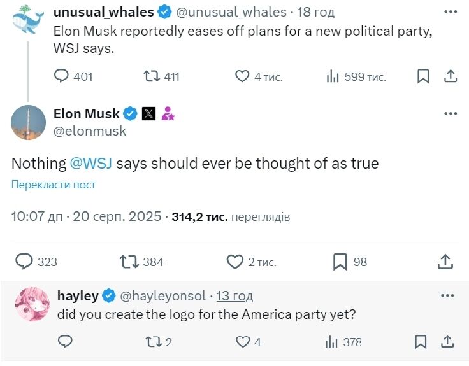This screenshot has width=469, height=366.
Task: Open more options on Elon Musk's post
Action: click(451, 113)
